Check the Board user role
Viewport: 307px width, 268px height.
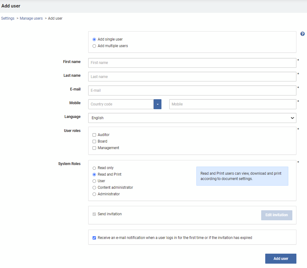94,141
